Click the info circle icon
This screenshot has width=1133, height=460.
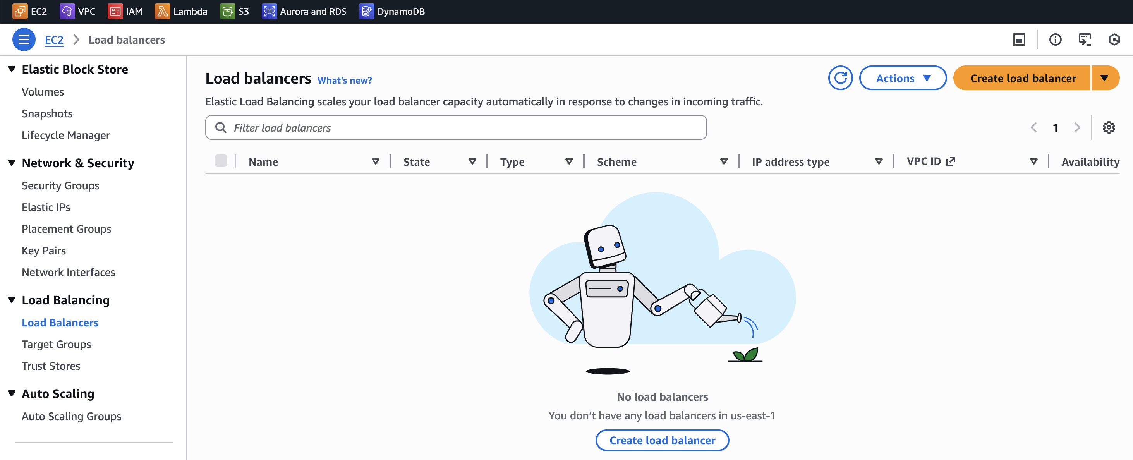pyautogui.click(x=1055, y=39)
